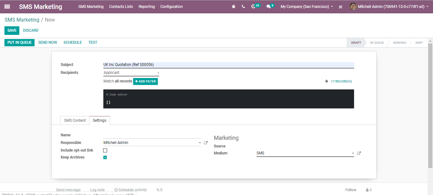Click the SCHEDULE button
This screenshot has height=195, width=433.
coord(73,42)
